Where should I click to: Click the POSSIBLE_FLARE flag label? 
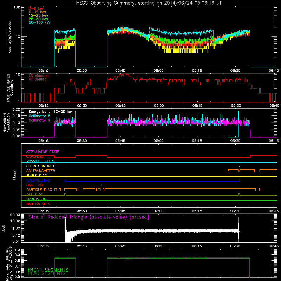pos(40,161)
